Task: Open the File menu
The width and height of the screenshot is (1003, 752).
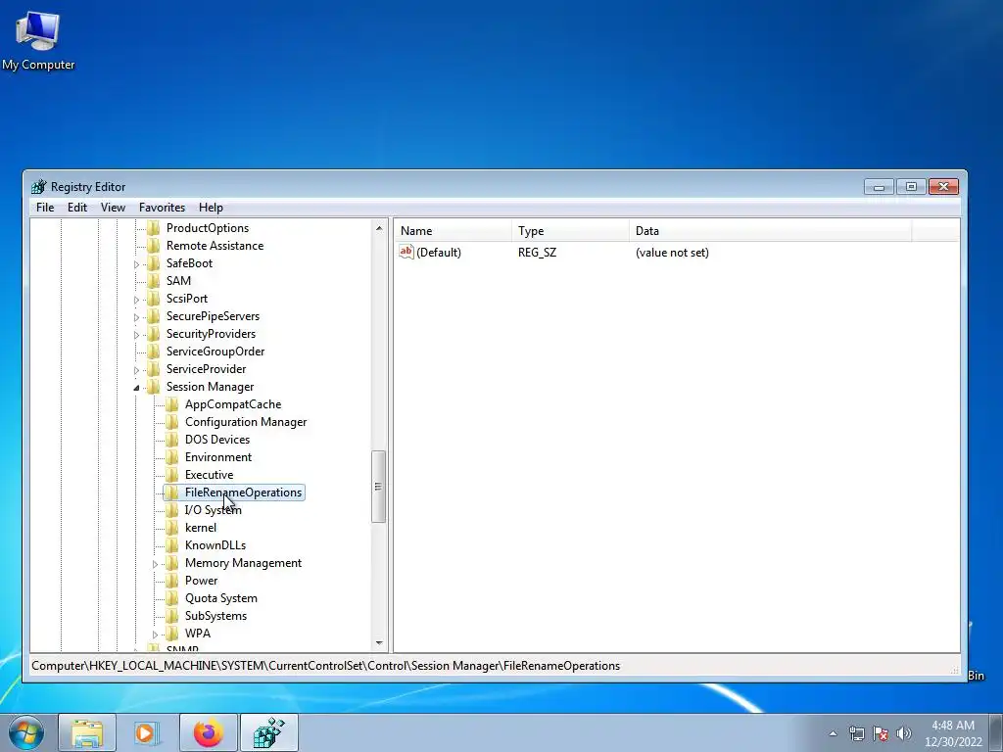Action: click(x=45, y=208)
